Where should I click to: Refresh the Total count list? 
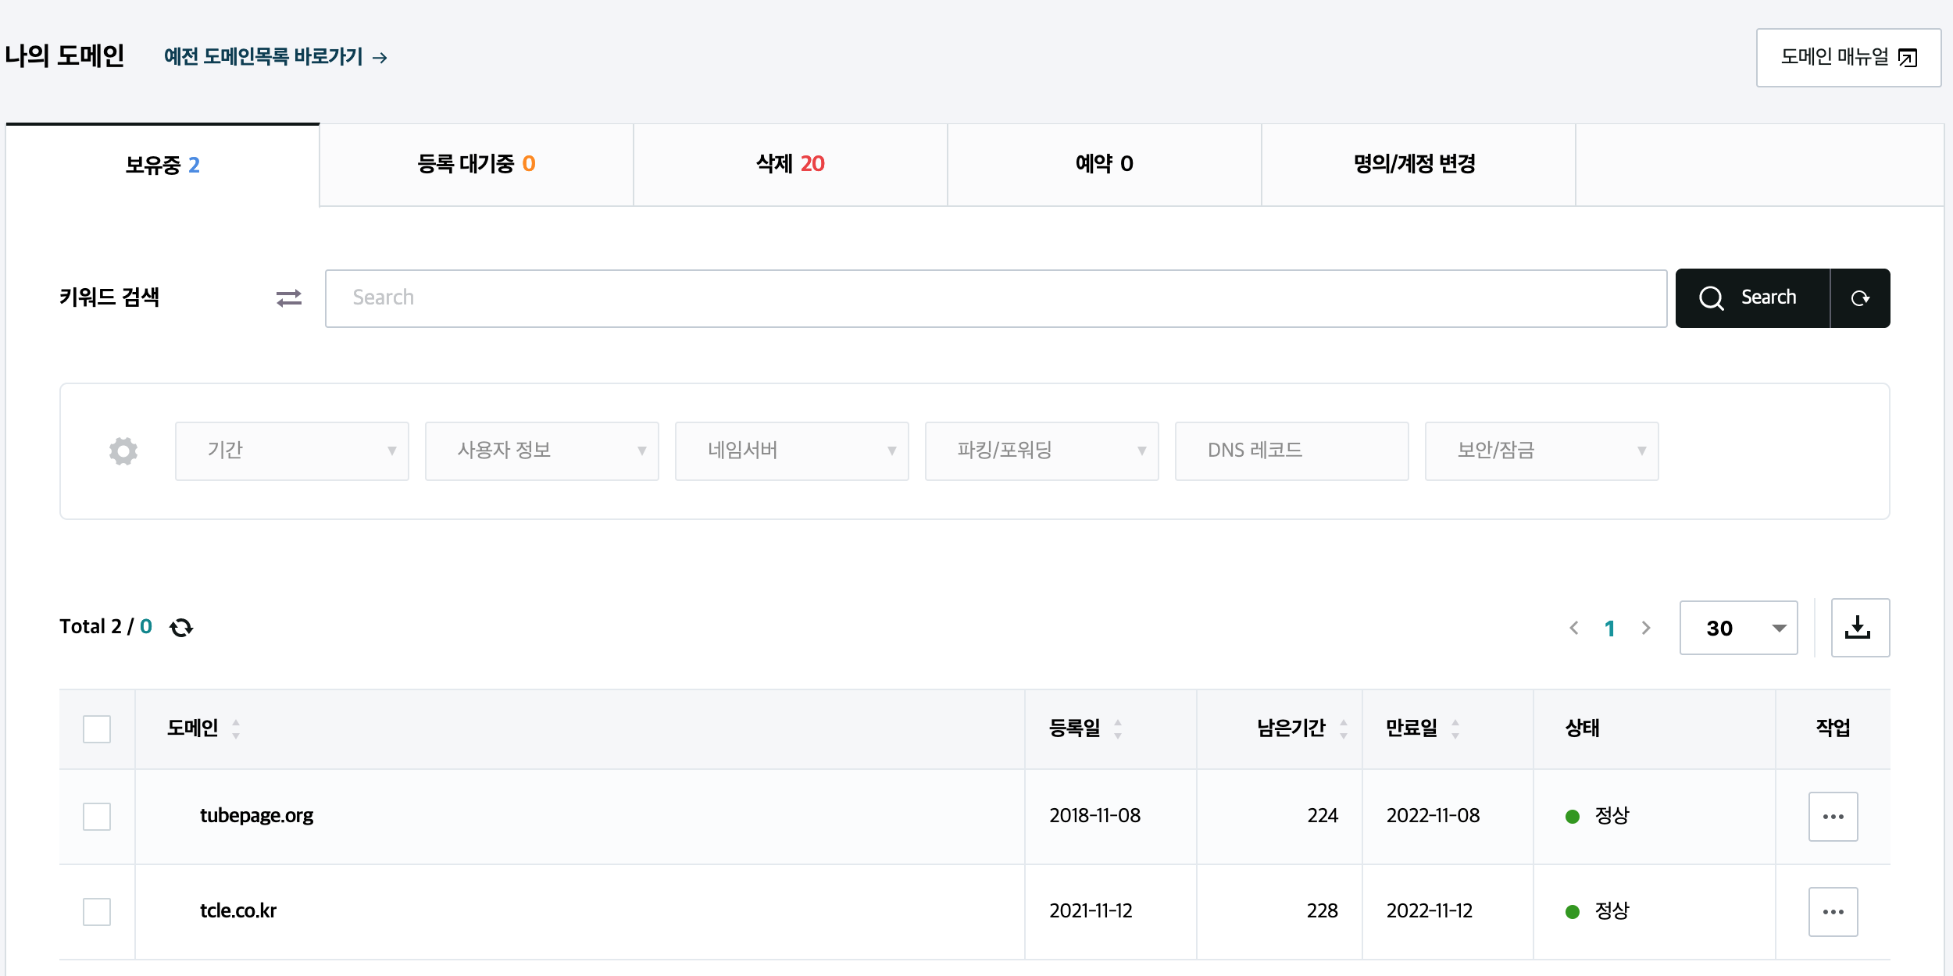[x=181, y=628]
